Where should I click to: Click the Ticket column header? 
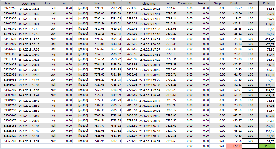[x=10, y=3]
